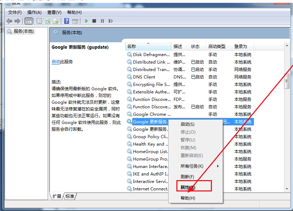293x211 pixels.
Task: Select the Distributed Tran... service row
Action: pyautogui.click(x=190, y=70)
